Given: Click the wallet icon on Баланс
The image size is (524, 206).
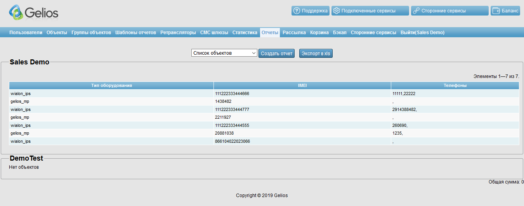Looking at the screenshot, I should [x=496, y=11].
